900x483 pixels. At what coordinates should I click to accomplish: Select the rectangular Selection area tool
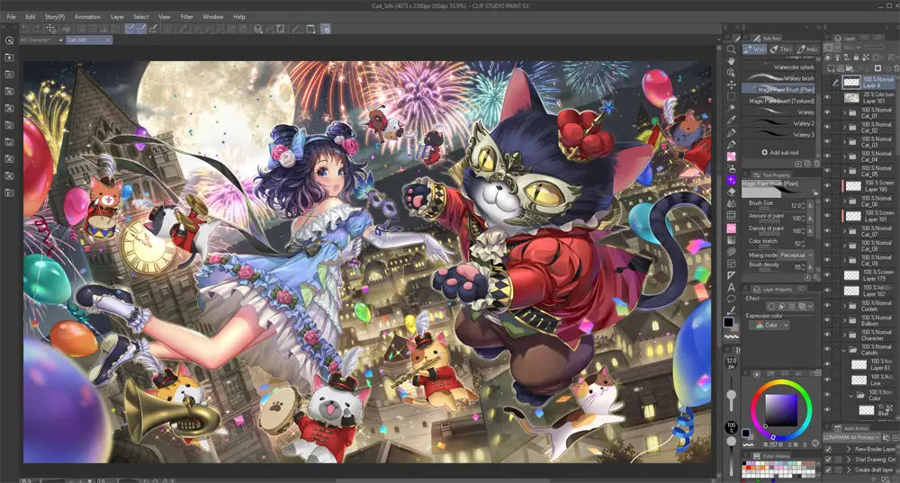click(x=731, y=96)
